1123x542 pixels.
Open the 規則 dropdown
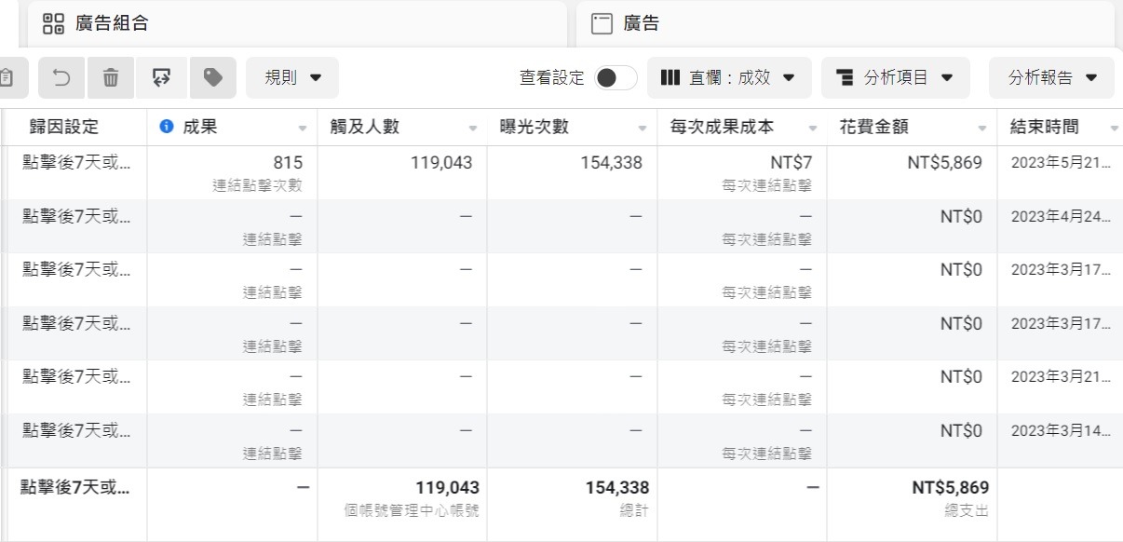coord(291,78)
